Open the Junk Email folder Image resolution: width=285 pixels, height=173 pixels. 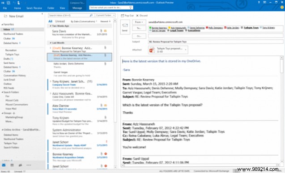click(9, 80)
